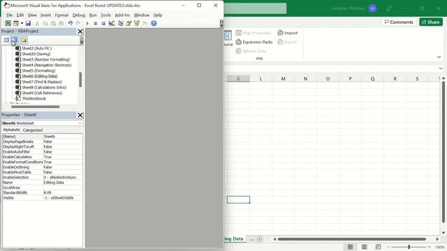447x251 pixels.
Task: Click the Break (pause) toolbar icon
Action: (x=96, y=23)
